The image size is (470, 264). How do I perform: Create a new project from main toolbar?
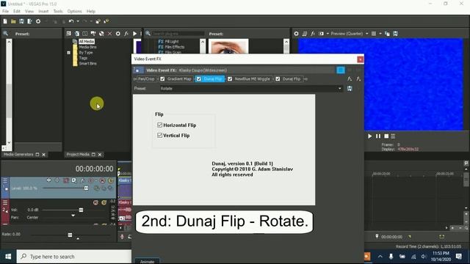[x=5, y=21]
